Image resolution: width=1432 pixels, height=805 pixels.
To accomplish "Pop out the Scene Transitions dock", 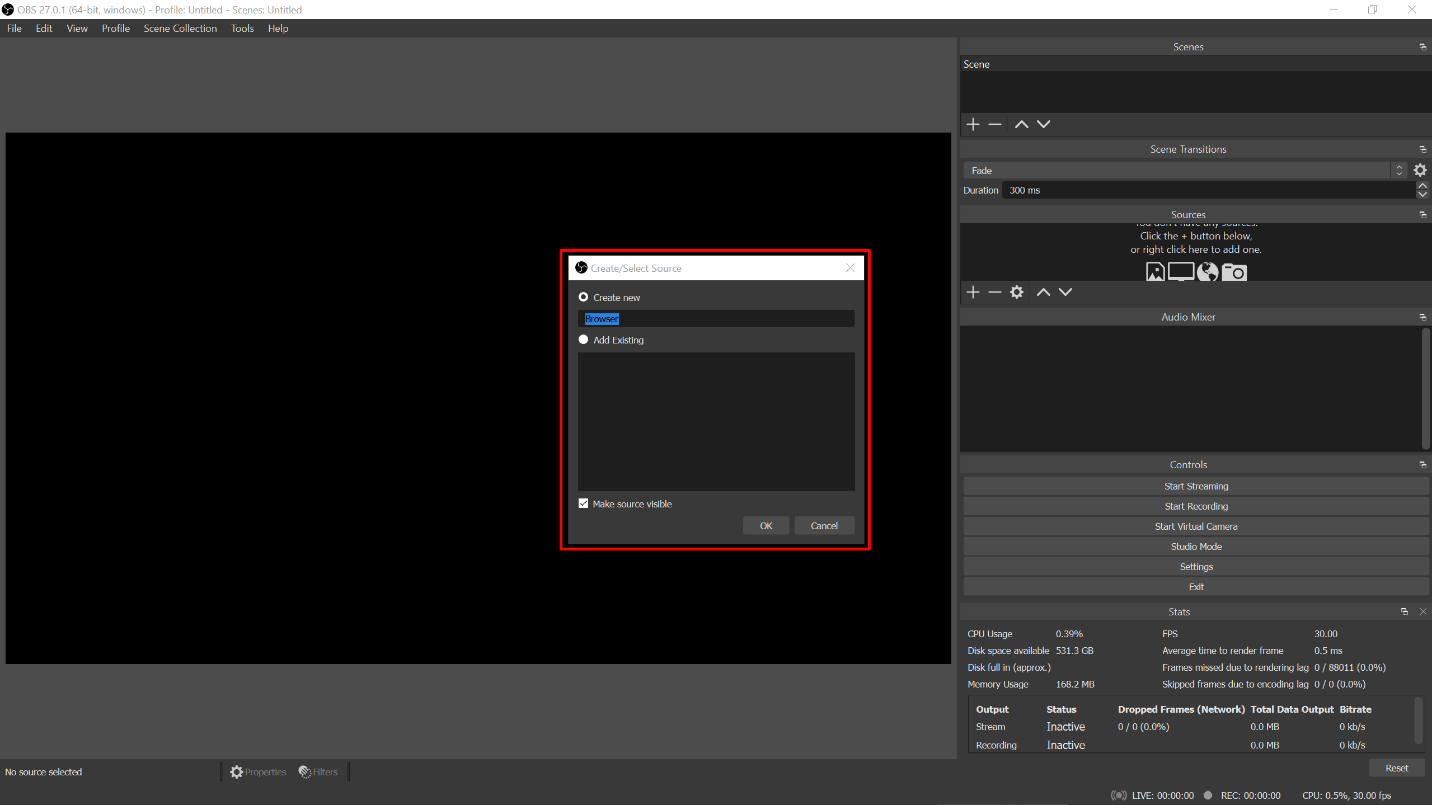I will tap(1423, 149).
